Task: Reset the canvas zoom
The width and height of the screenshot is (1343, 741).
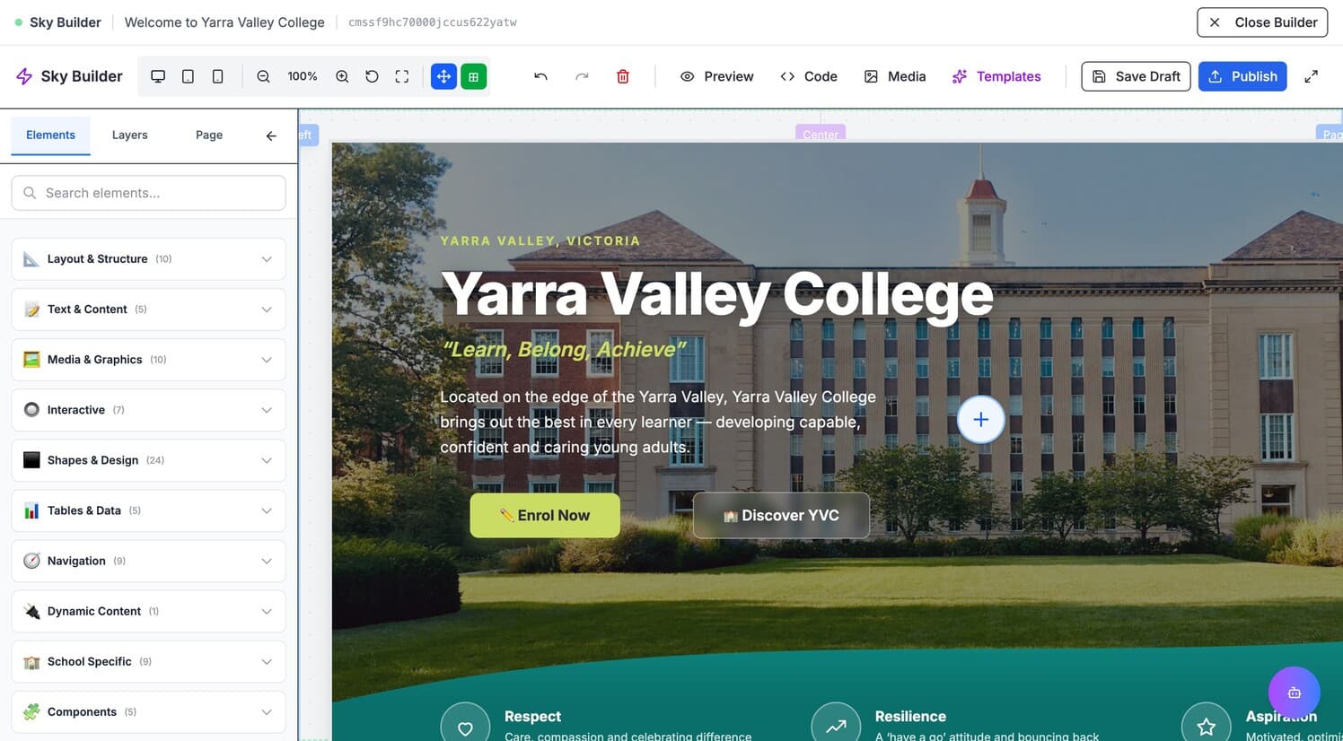Action: coord(372,76)
